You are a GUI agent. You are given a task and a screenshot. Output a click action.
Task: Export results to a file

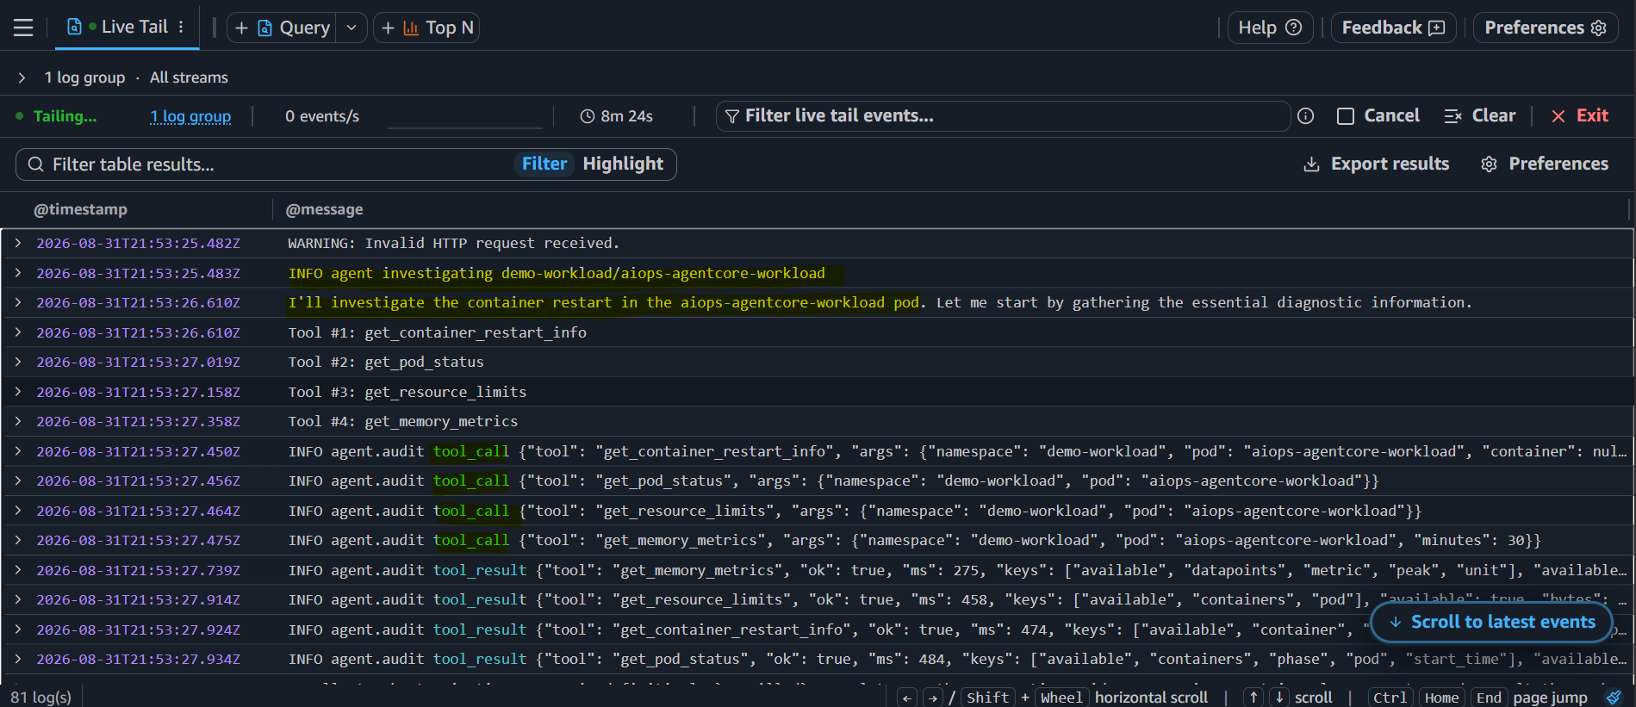[x=1376, y=164]
